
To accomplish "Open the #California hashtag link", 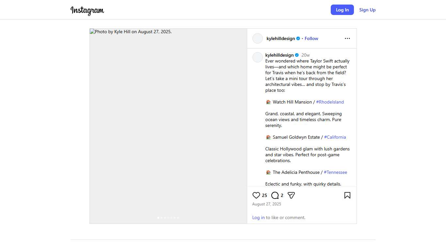I will point(335,137).
